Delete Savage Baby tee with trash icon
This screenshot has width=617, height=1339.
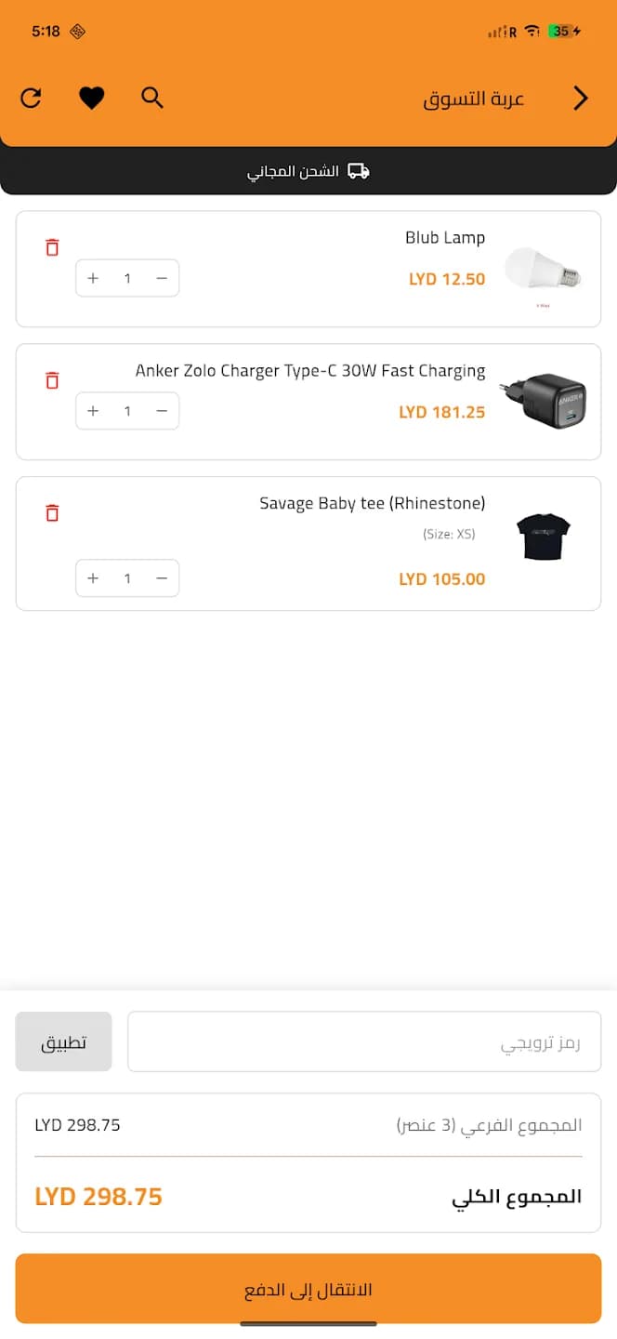click(52, 513)
